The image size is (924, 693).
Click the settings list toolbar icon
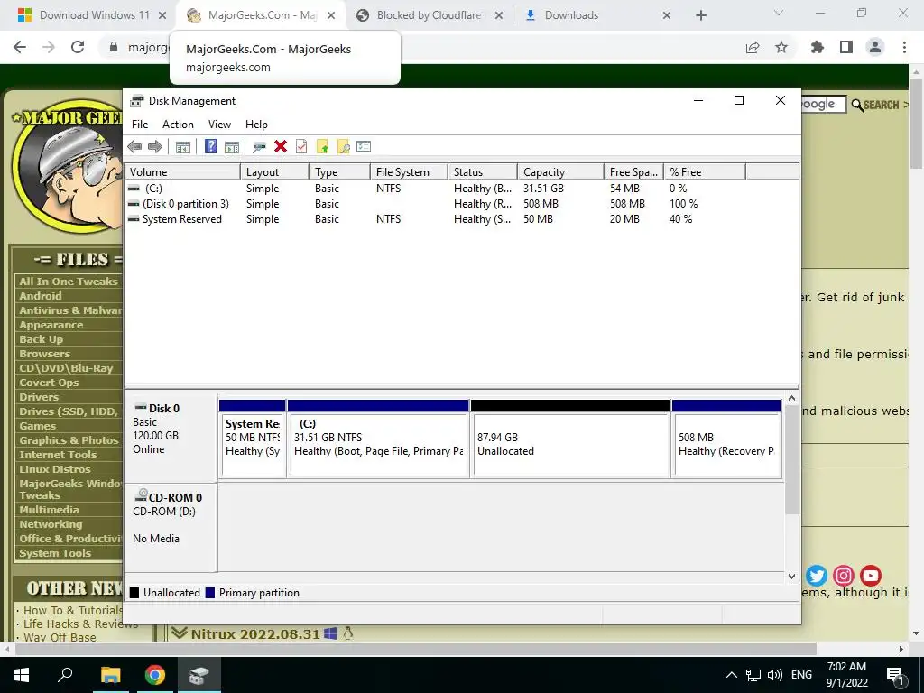364,147
